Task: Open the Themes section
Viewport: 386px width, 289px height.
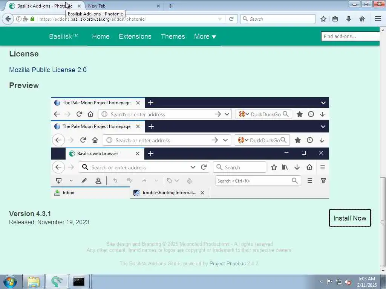Action: click(x=173, y=37)
